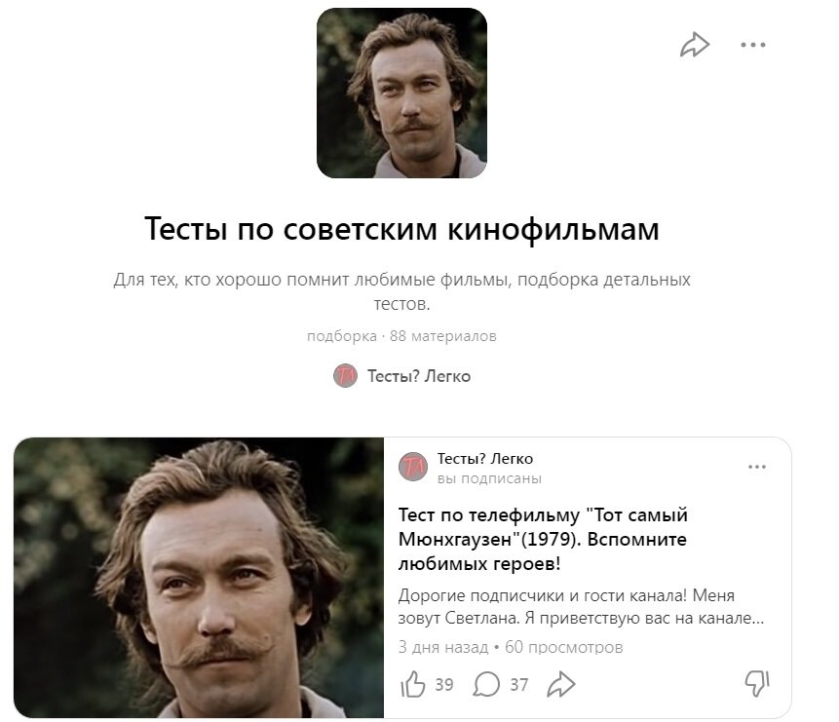839x722 pixels.
Task: Dislike the article with thumbs-down icon
Action: coord(757,683)
